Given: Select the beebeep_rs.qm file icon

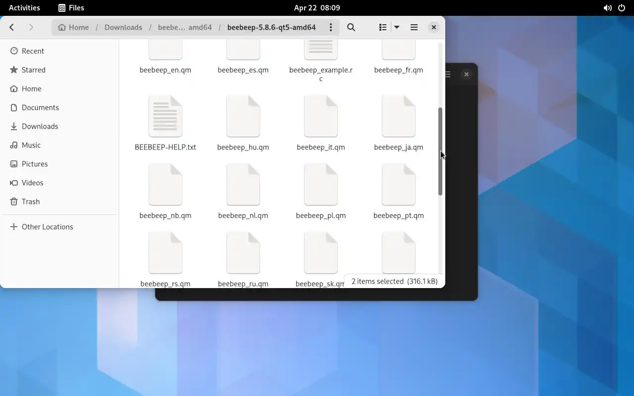Looking at the screenshot, I should pyautogui.click(x=165, y=253).
